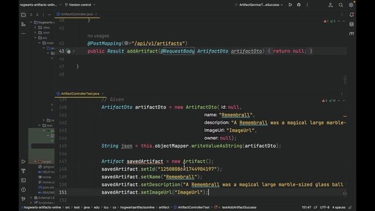Open Project panel options dots
The image size is (375, 211).
[43, 15]
